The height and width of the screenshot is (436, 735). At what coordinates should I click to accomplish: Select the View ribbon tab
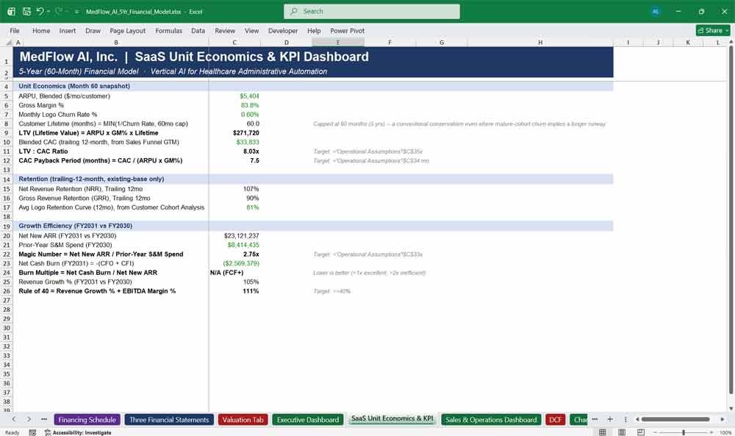coord(251,30)
